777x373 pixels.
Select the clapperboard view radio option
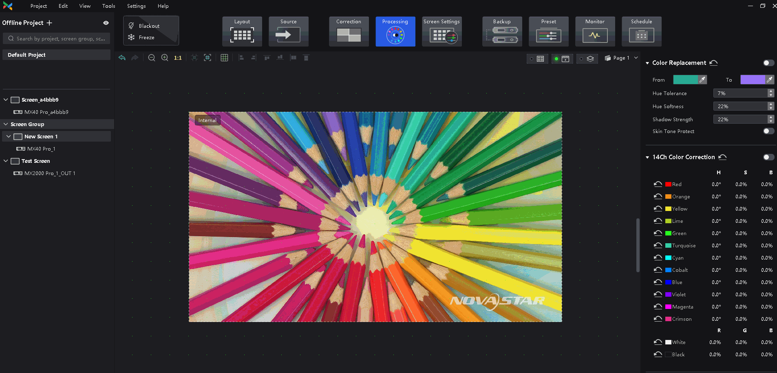tap(562, 59)
